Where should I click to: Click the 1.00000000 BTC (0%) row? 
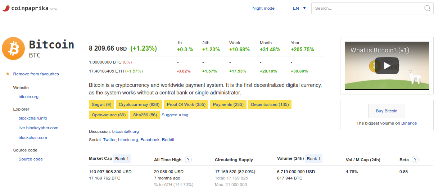[x=110, y=62]
